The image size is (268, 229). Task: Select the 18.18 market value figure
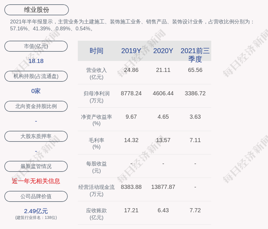[36, 61]
